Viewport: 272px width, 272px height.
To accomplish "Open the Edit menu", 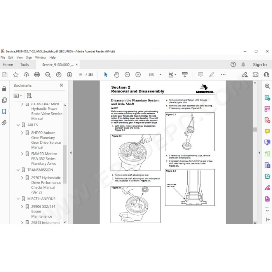I will tap(11, 58).
